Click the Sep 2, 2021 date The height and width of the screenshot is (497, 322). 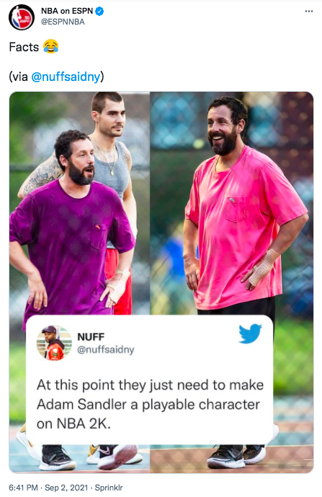(x=66, y=488)
